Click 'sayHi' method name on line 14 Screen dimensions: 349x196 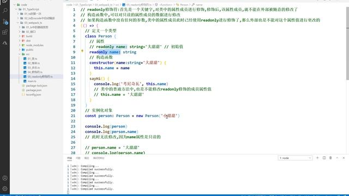point(95,78)
